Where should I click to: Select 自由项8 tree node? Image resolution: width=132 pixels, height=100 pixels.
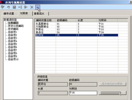(12, 53)
